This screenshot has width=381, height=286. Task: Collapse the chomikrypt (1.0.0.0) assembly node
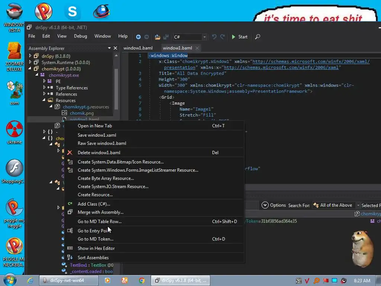[x=30, y=69]
